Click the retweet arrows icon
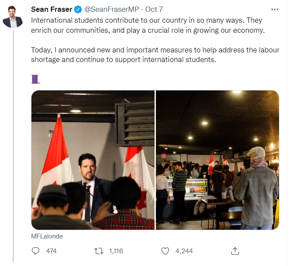296x266 pixels. tap(99, 251)
